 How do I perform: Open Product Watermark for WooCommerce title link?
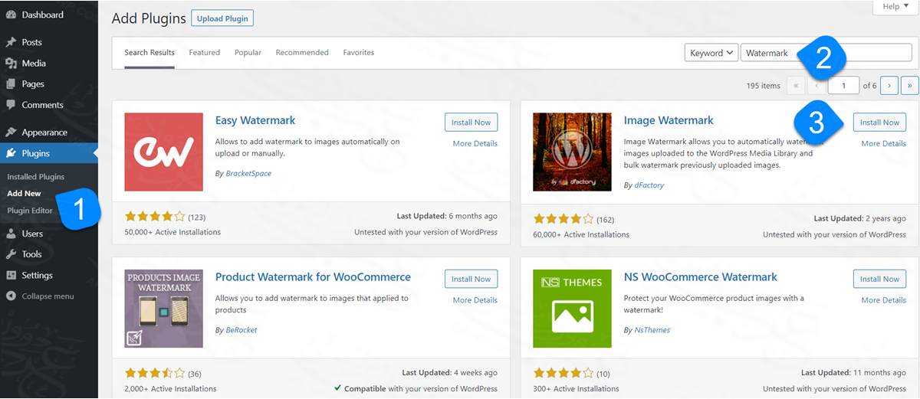(313, 277)
